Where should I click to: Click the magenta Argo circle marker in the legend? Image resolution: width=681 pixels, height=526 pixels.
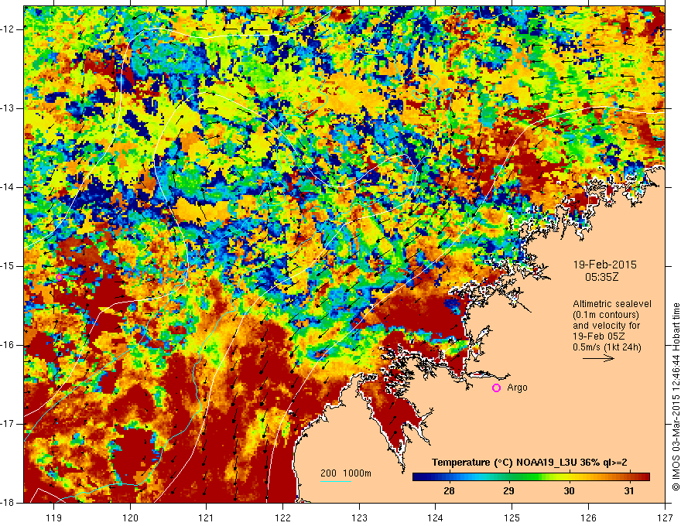(x=496, y=388)
